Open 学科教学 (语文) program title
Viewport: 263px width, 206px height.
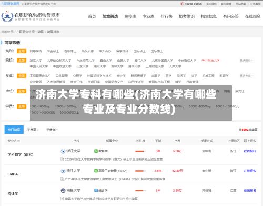21,154
